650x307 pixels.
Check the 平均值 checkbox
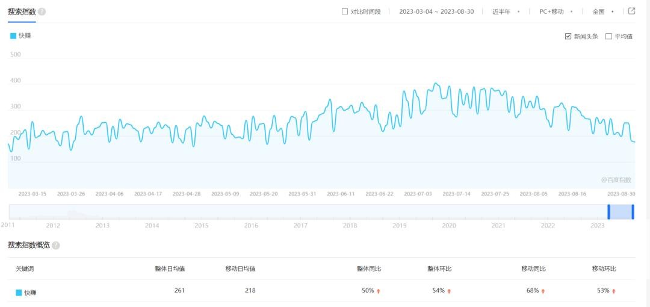pos(608,36)
